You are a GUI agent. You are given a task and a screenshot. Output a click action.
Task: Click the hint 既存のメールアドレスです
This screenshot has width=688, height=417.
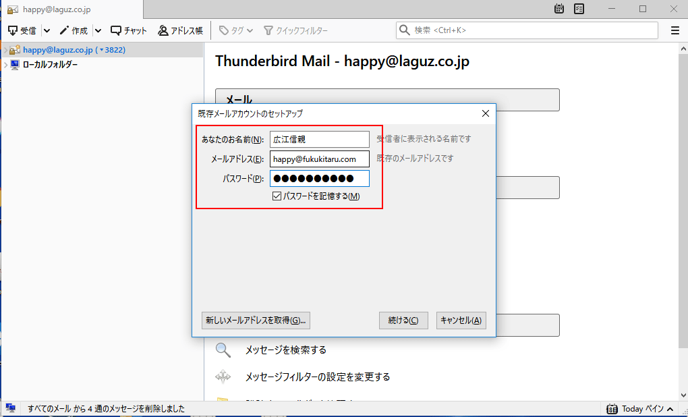(415, 159)
